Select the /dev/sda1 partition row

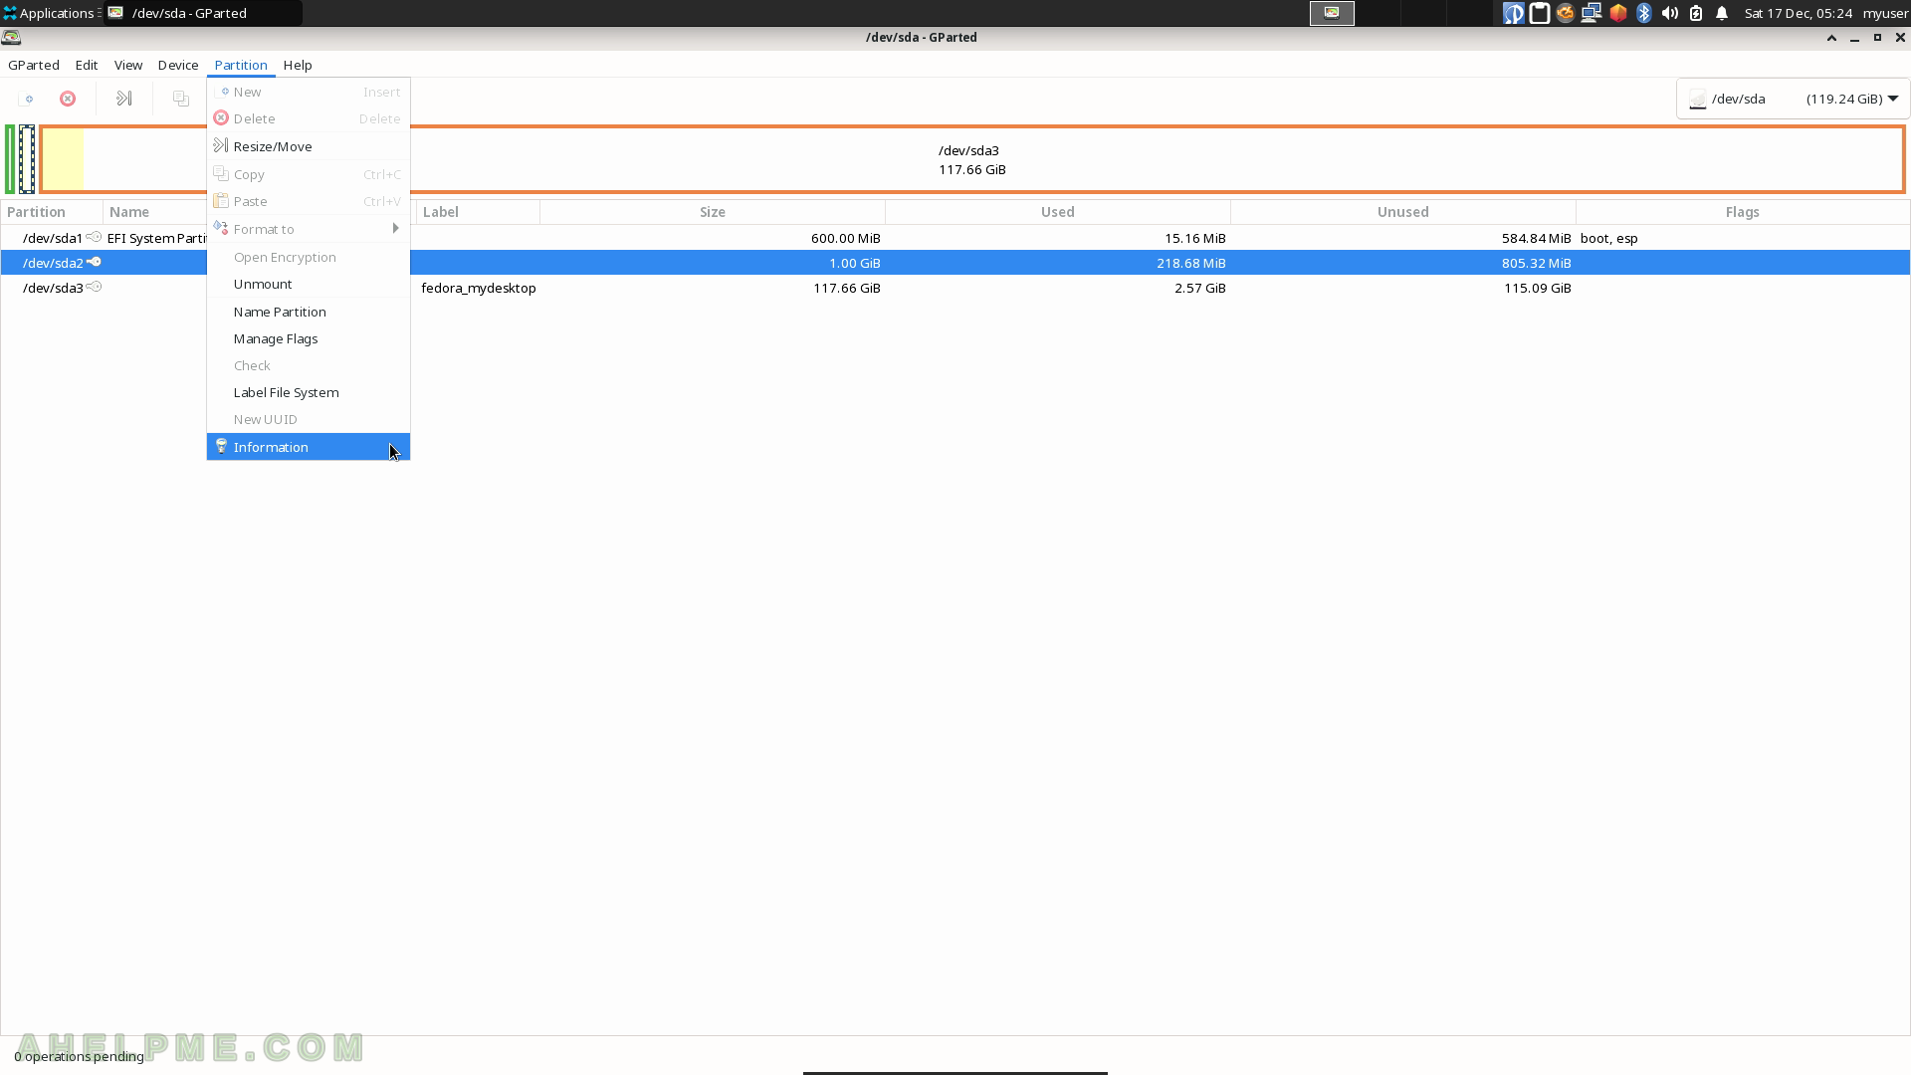[955, 238]
